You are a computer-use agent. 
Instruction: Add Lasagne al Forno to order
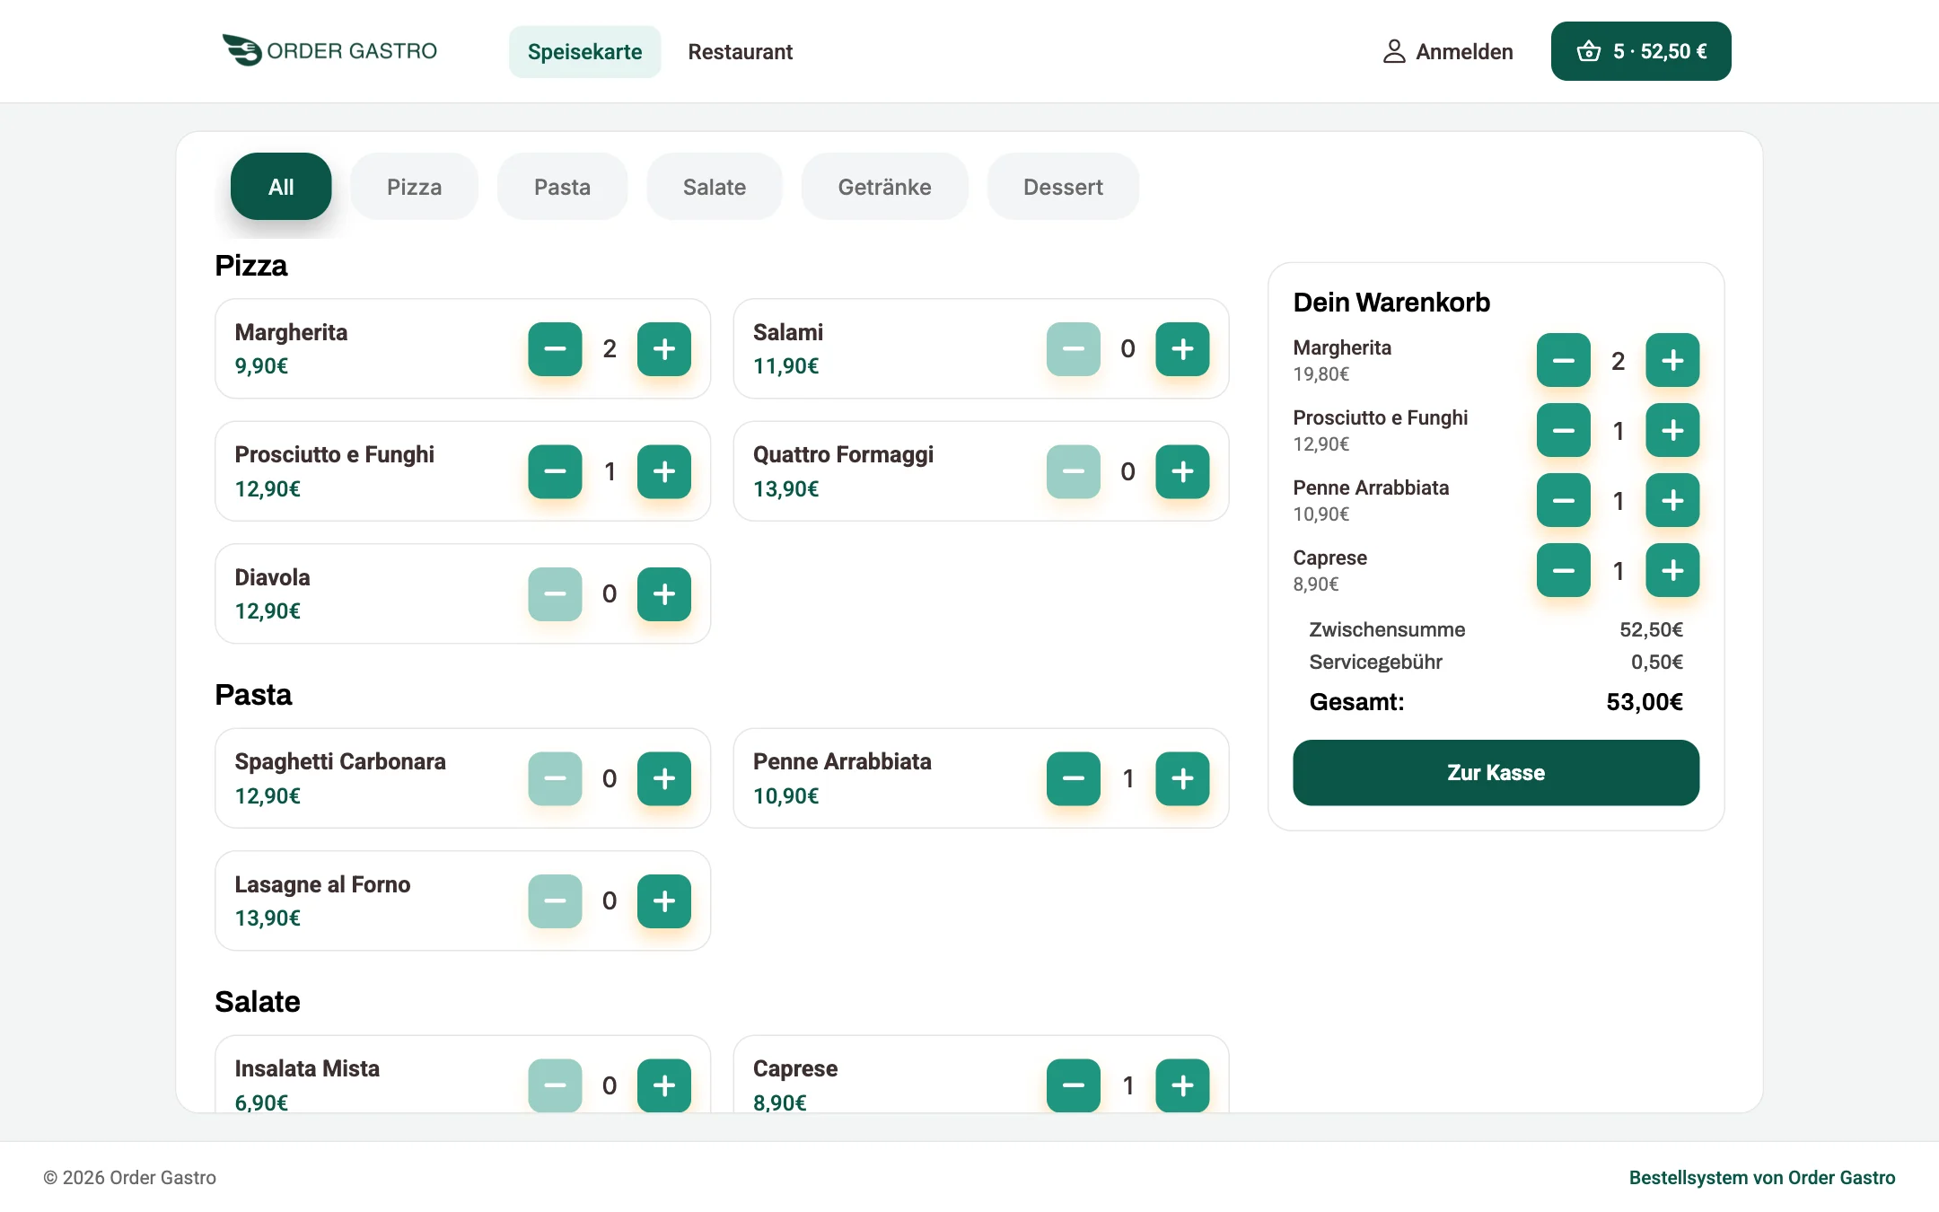click(x=664, y=900)
